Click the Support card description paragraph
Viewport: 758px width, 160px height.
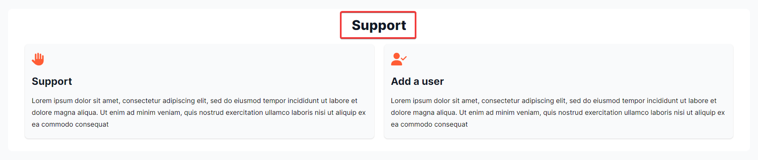tap(199, 112)
